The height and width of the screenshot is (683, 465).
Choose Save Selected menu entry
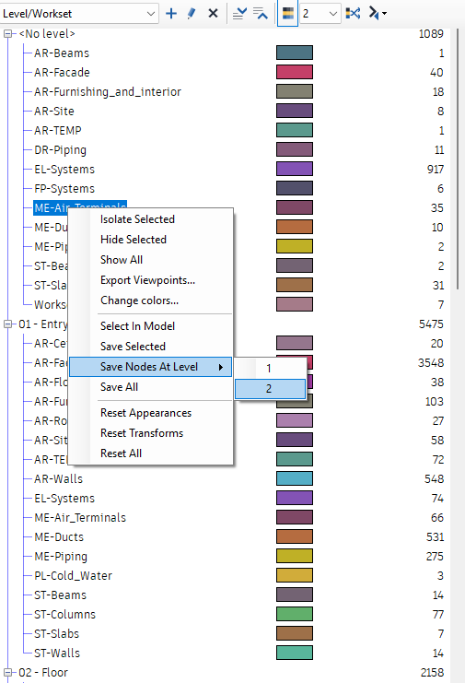[133, 347]
